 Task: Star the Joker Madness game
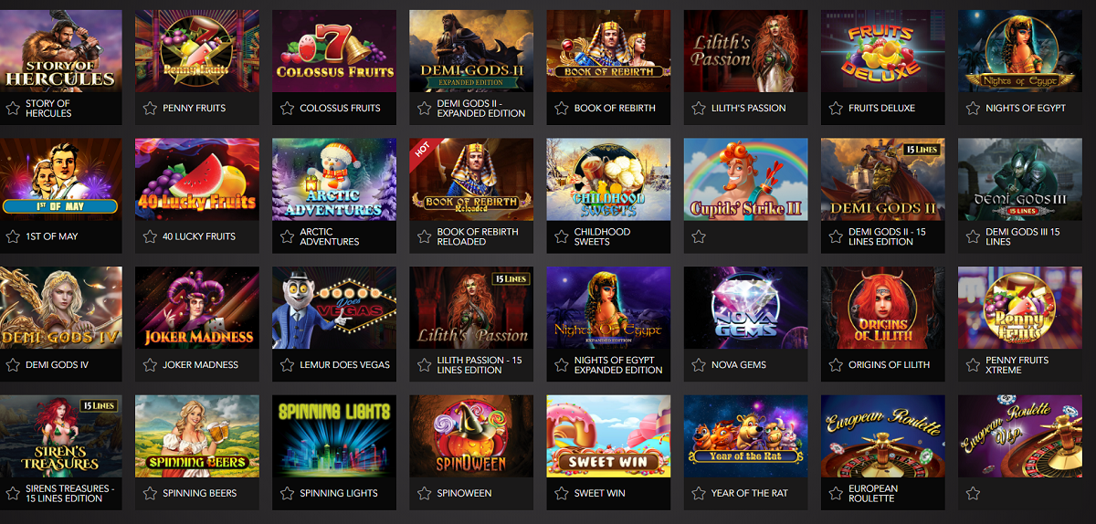click(150, 365)
